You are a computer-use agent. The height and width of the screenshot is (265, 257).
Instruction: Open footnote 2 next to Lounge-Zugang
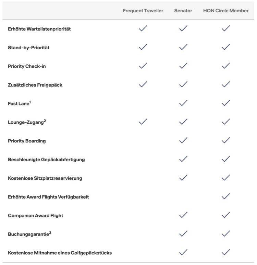point(45,121)
